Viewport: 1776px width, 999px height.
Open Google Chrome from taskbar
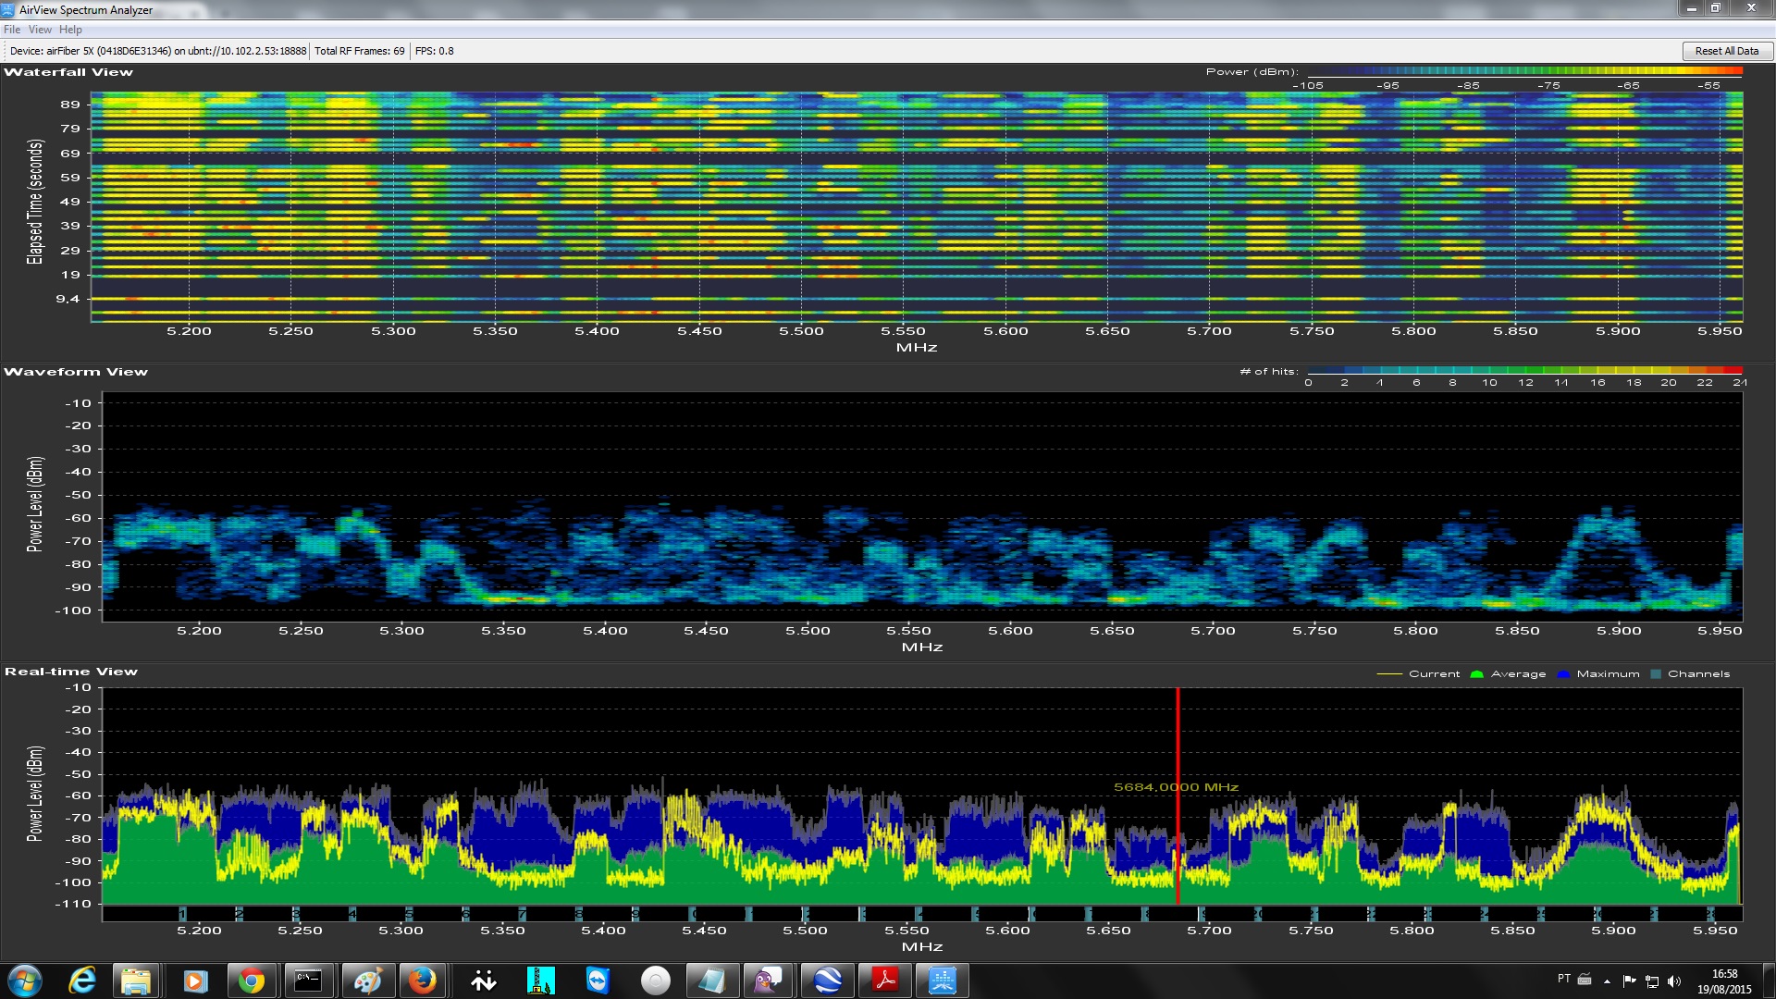(251, 980)
